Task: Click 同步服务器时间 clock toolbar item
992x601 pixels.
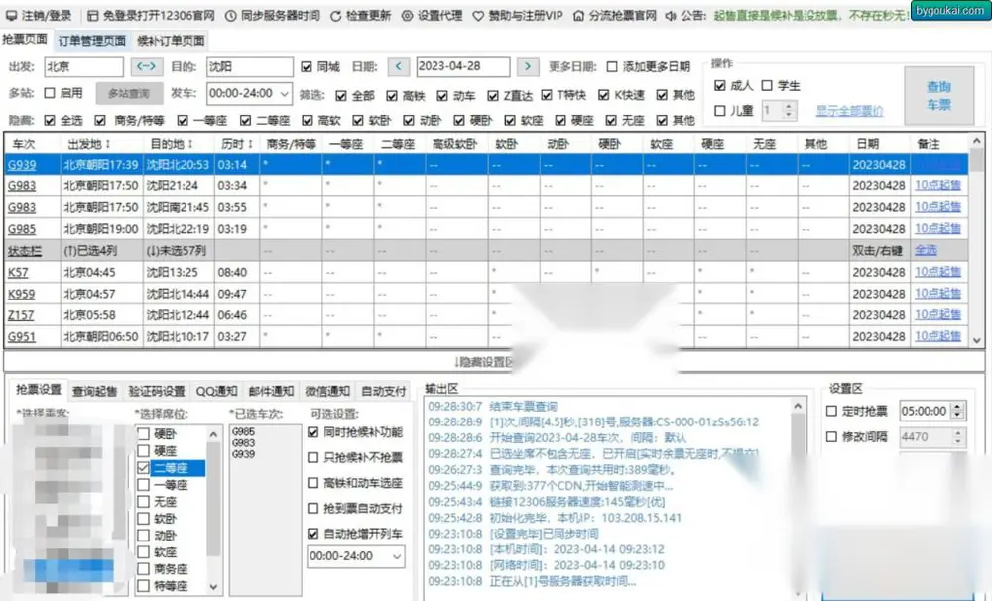Action: [273, 16]
